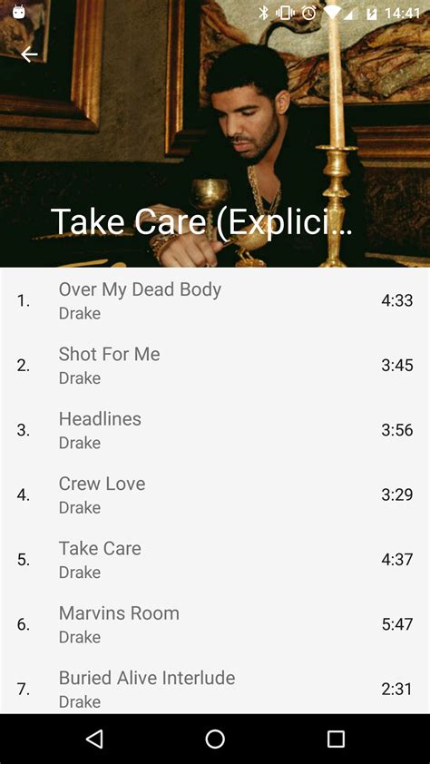Tap the alarm clock status icon

(308, 13)
